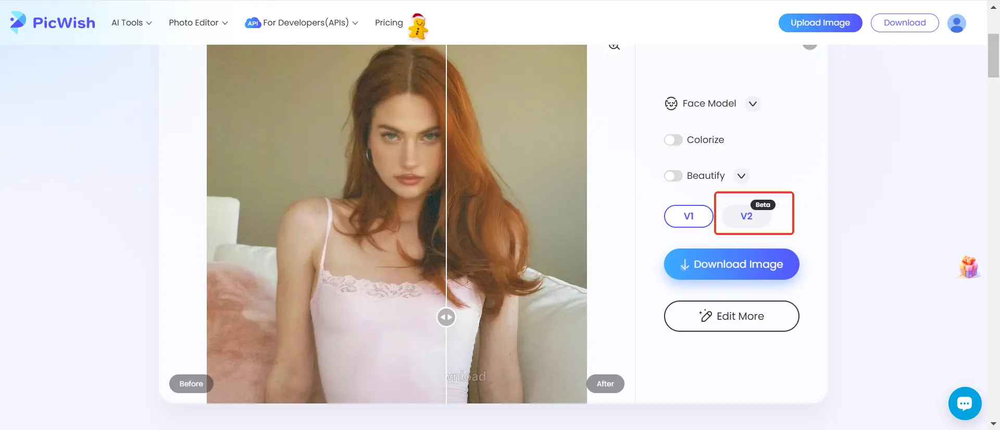Click the After label
This screenshot has width=1000, height=430.
[x=605, y=384]
